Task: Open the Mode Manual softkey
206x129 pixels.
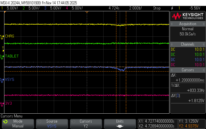Action: (18, 124)
